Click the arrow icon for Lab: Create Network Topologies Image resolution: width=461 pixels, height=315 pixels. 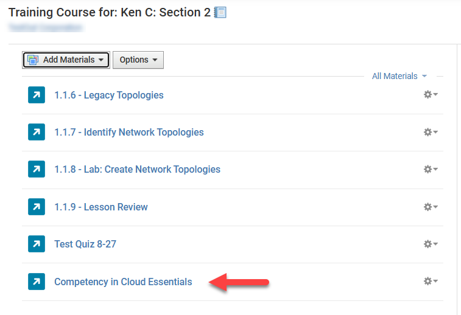37,169
